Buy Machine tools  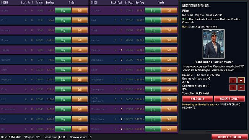click(153, 109)
